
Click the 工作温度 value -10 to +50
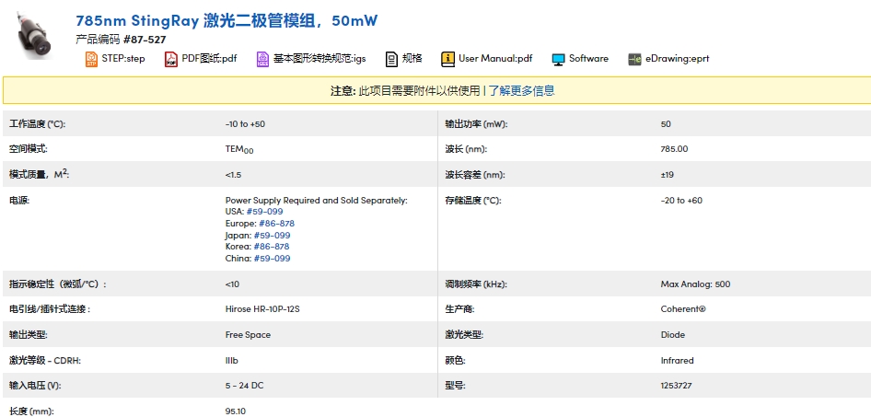245,124
